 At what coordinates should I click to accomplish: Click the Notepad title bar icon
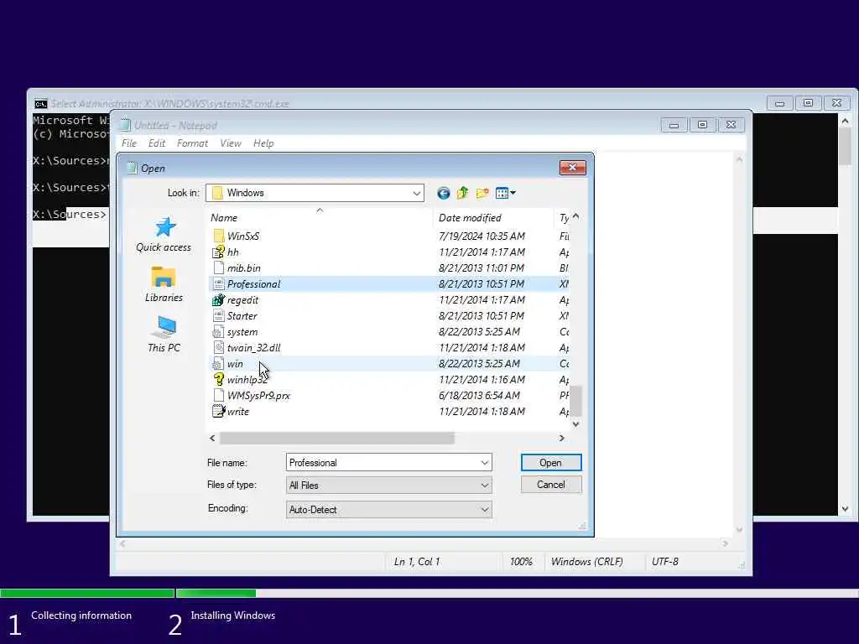coord(125,126)
